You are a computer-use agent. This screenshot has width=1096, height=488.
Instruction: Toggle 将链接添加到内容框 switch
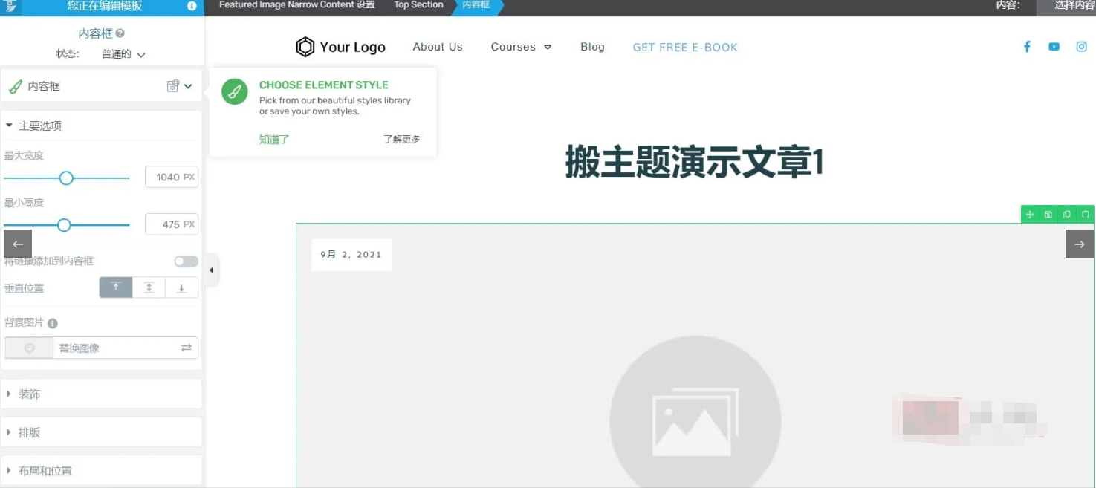pos(186,261)
